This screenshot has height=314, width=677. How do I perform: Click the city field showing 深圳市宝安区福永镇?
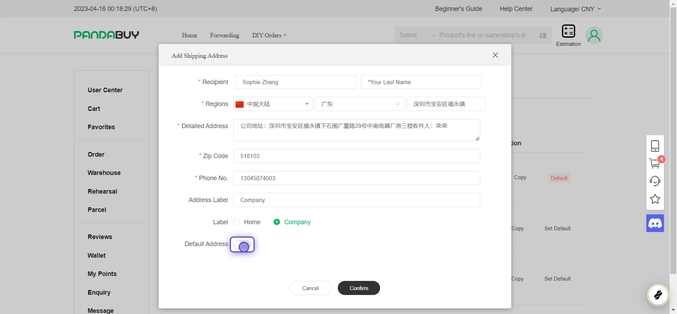pos(446,104)
